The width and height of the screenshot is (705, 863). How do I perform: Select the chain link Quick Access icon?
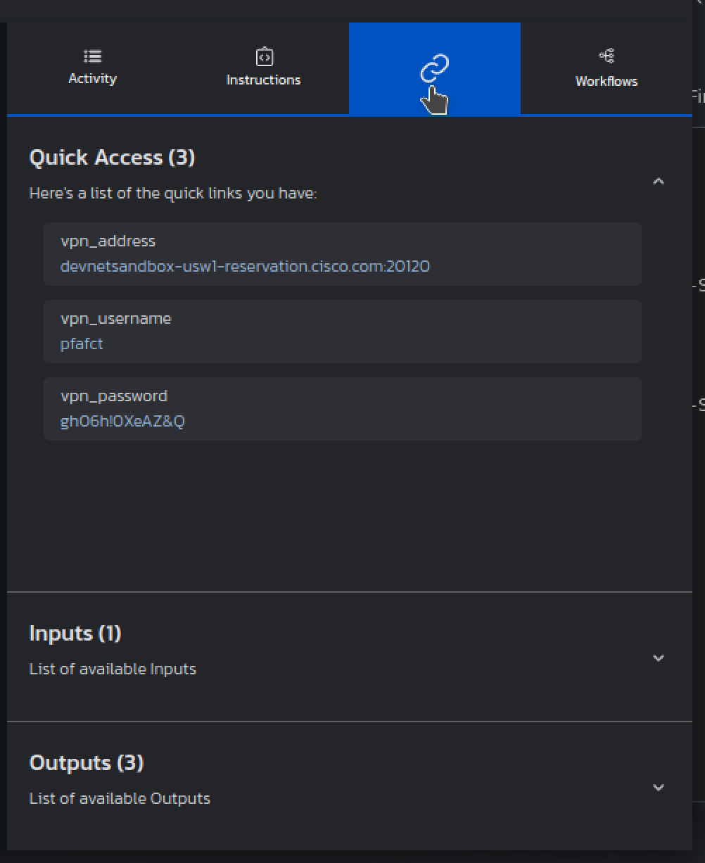tap(435, 69)
